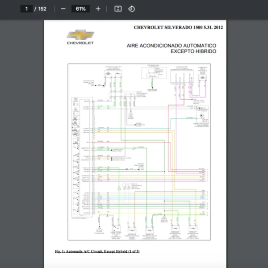Click the zoom out minus button
This screenshot has height=268, width=268.
pyautogui.click(x=63, y=8)
